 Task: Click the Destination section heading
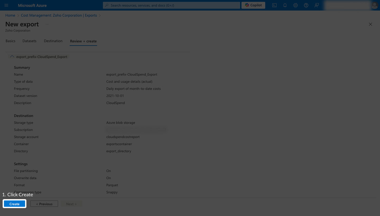23,116
